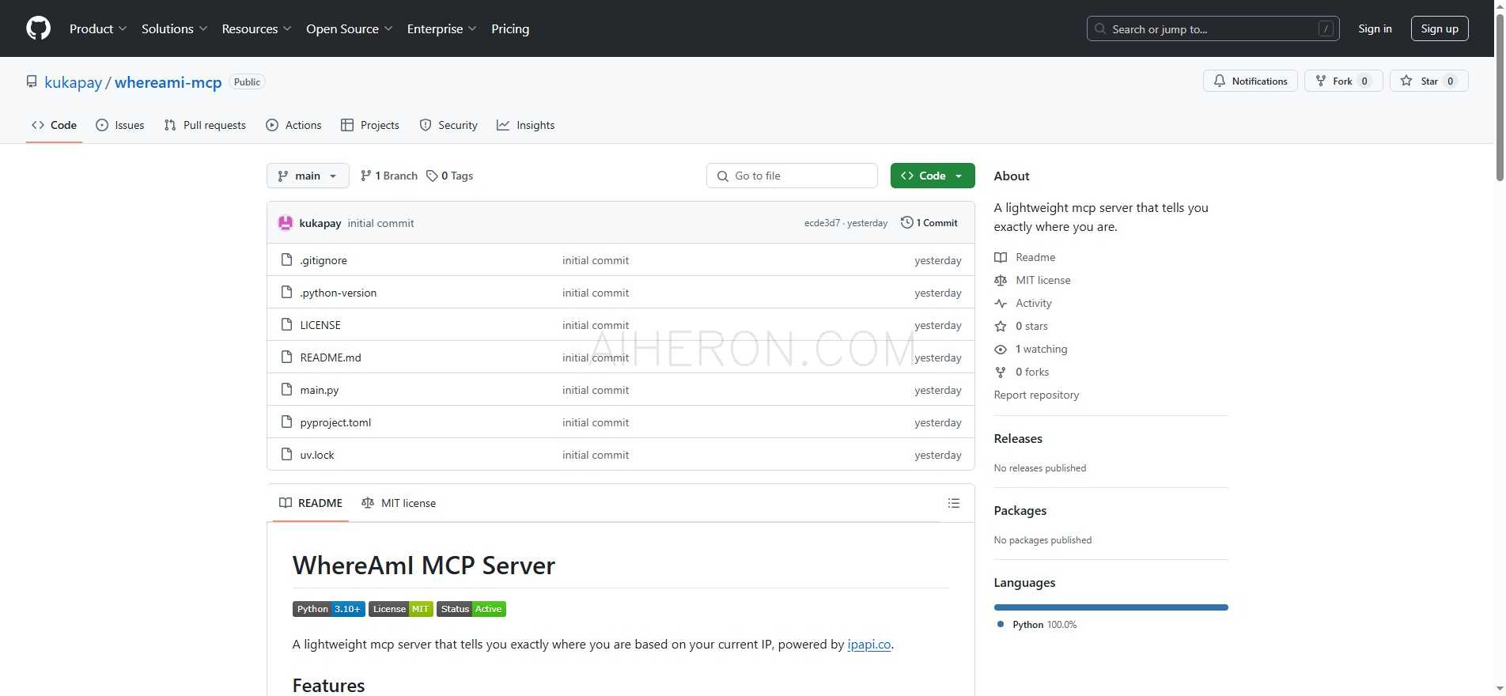Click the fork icon in Fork button
This screenshot has height=696, width=1506.
pos(1320,81)
